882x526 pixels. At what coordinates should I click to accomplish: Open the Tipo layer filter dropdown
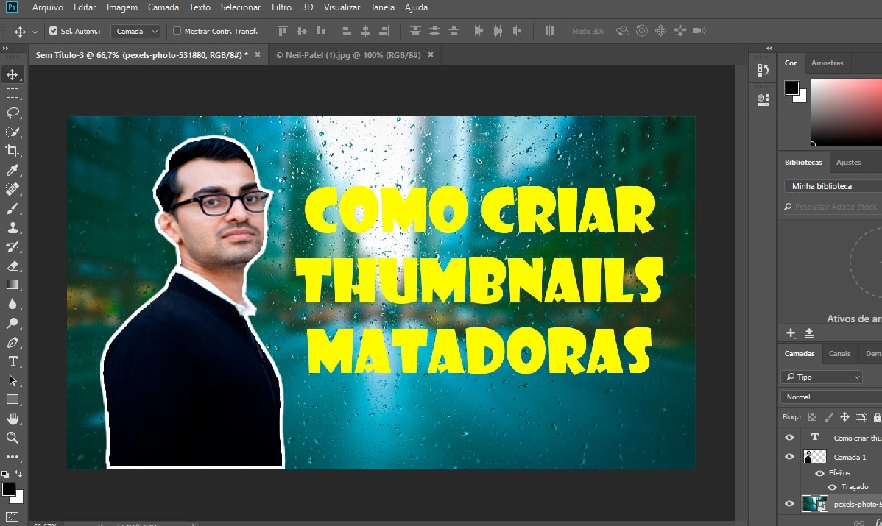tap(822, 377)
